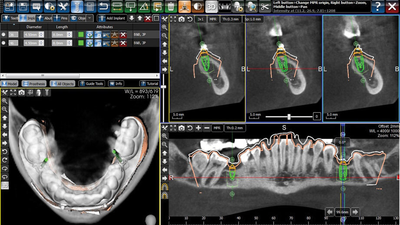Switch to the Pins tab
Viewport: 400px width, 225px height.
point(61,18)
